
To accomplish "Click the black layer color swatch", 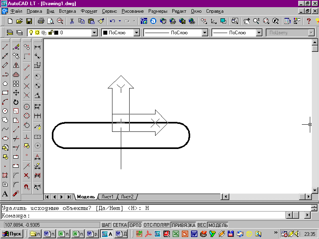I will click(56, 33).
